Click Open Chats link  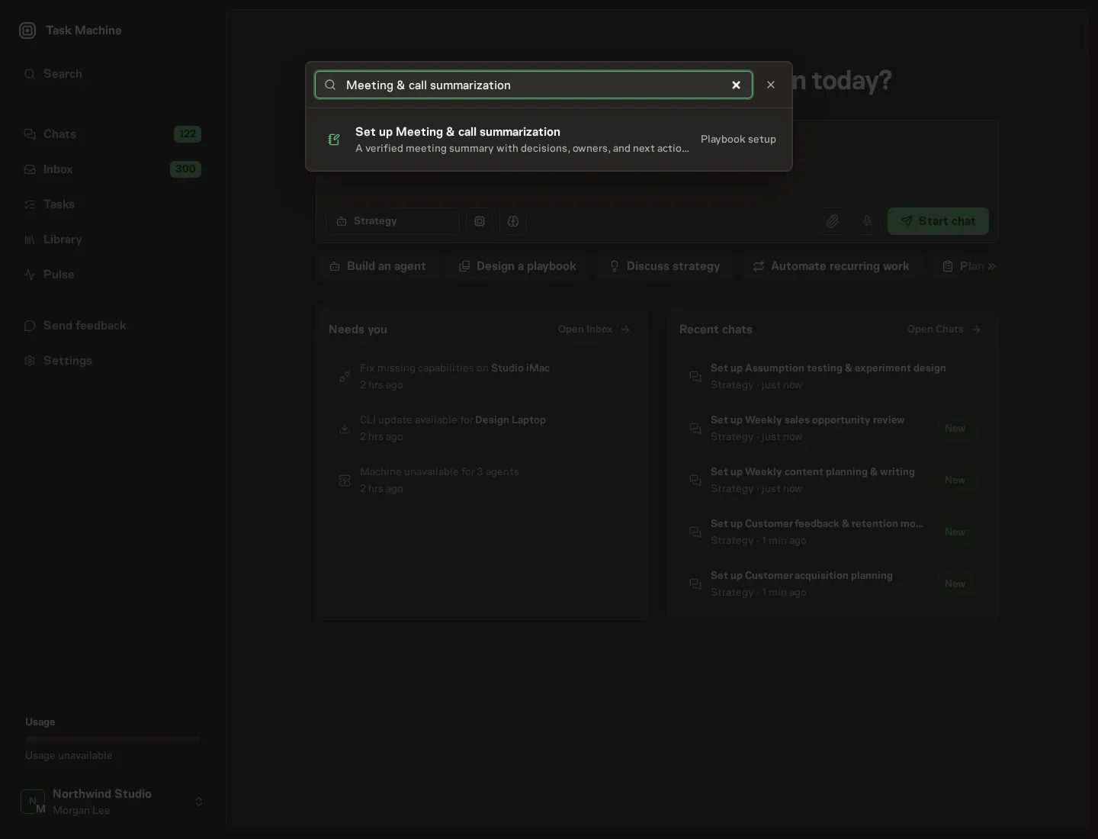point(944,329)
